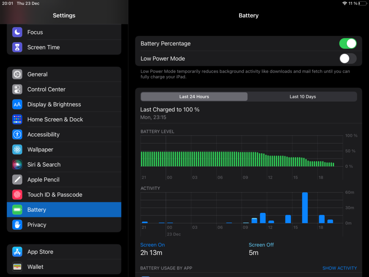This screenshot has width=369, height=277.
Task: Select the Last 24 Hours tab
Action: click(194, 97)
